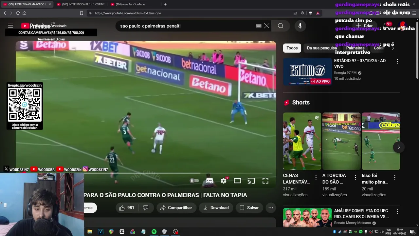419x236 pixels.
Task: Open File Explorer from the taskbar
Action: [x=90, y=231]
